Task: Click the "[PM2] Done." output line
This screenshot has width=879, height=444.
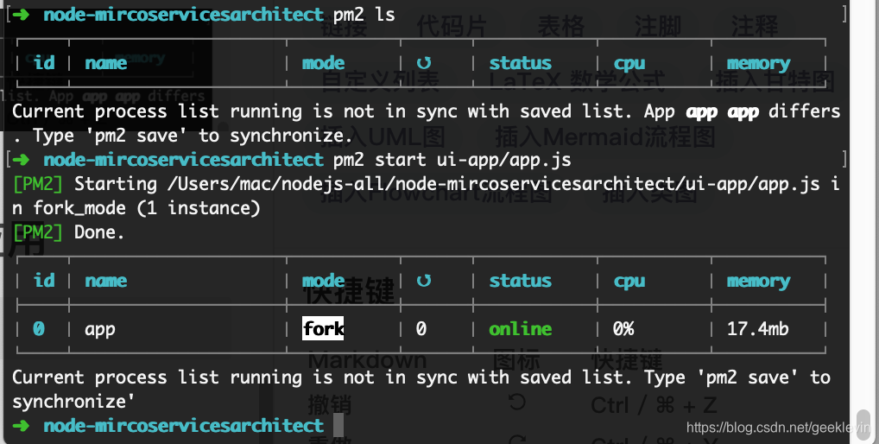Action: [x=68, y=232]
